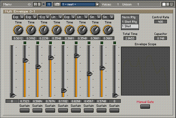Viewport: 176px width, 118px height.
Task: Click the level value box 0.7323
Action: tap(25, 101)
